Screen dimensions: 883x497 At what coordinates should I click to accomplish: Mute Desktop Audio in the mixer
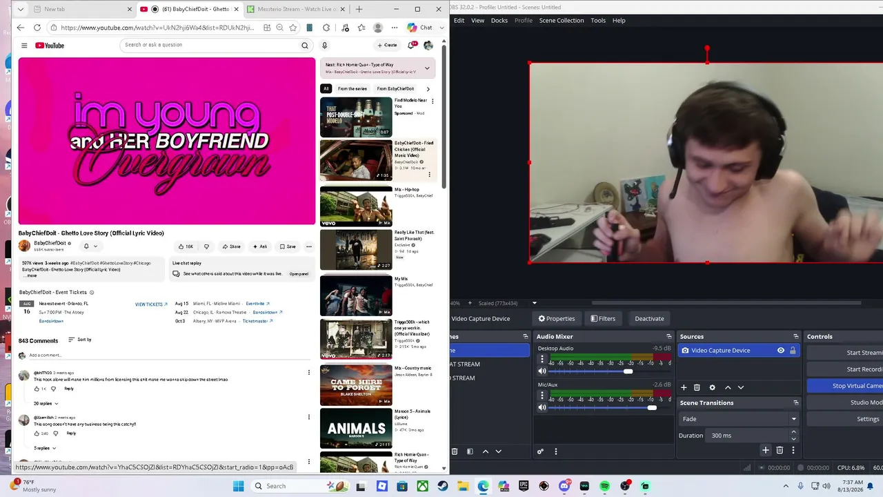pyautogui.click(x=542, y=371)
